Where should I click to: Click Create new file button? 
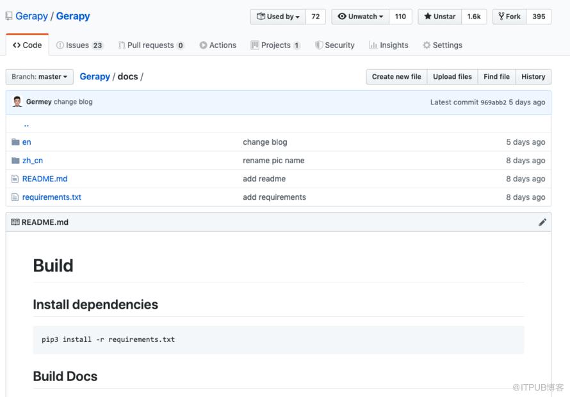pos(396,77)
